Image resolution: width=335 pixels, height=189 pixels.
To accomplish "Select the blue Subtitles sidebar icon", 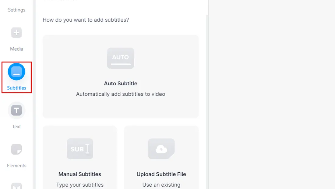I will pyautogui.click(x=16, y=72).
